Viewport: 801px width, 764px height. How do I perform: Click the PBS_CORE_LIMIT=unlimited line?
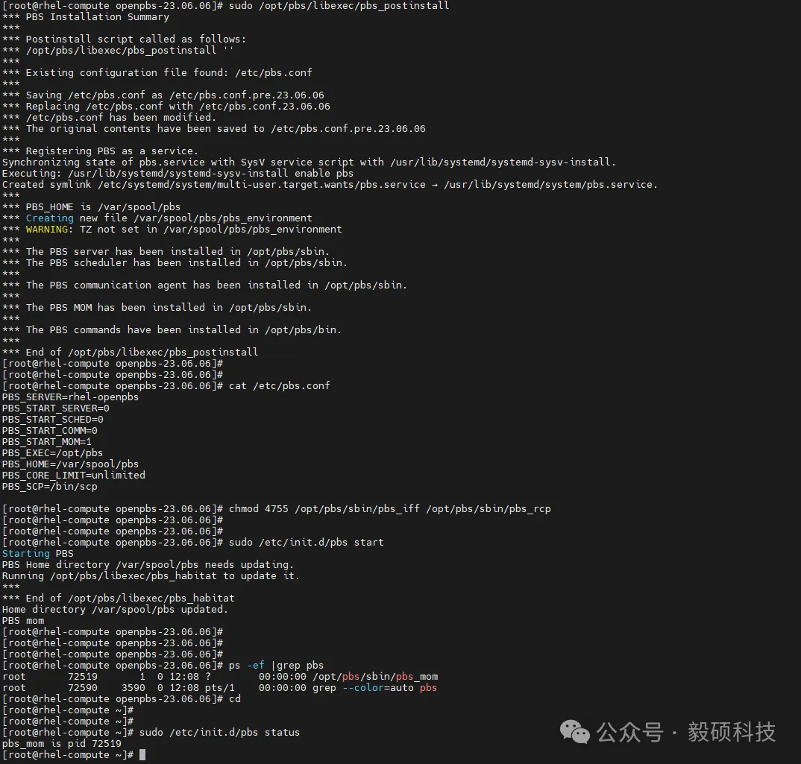click(x=73, y=475)
